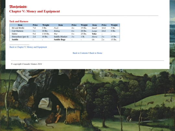
Task: Click the 20 lbs. weight cell
Action: (84, 31)
